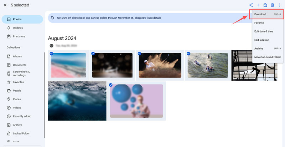Deselect the swimmers in water photo
Image resolution: width=285 pixels, height=147 pixels.
click(x=188, y=54)
